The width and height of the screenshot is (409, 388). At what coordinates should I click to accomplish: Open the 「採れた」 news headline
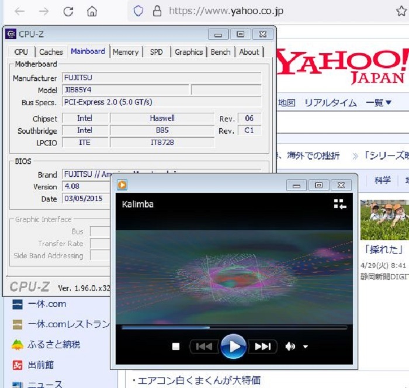pos(384,250)
